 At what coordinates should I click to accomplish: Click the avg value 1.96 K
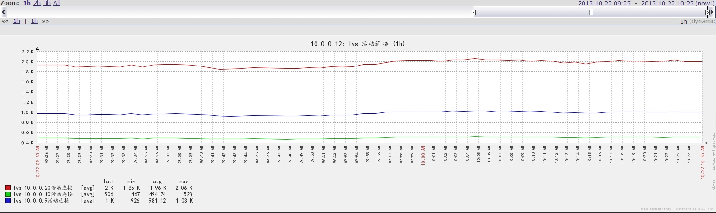click(158, 188)
